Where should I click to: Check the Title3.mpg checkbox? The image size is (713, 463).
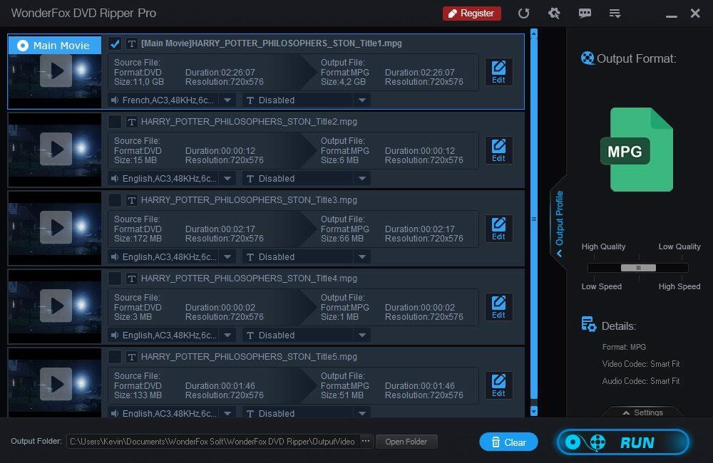point(115,200)
